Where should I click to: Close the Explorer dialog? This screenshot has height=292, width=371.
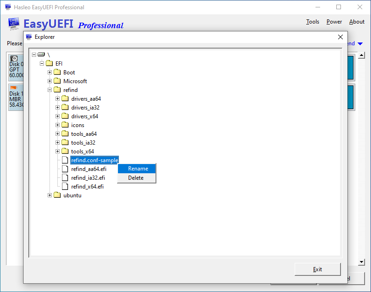[340, 37]
